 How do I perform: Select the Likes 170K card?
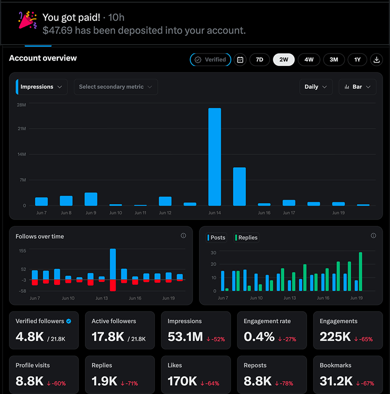pos(196,375)
